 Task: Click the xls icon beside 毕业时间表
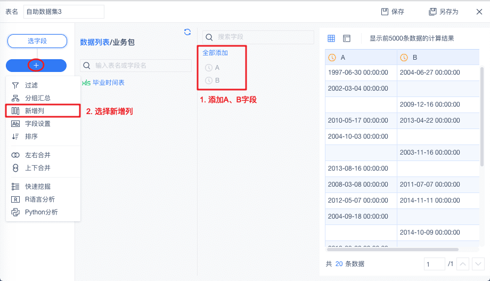click(x=86, y=83)
